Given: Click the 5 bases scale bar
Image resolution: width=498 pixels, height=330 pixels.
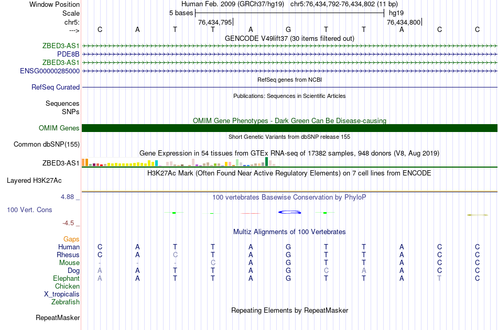Looking at the screenshot, I should [290, 13].
